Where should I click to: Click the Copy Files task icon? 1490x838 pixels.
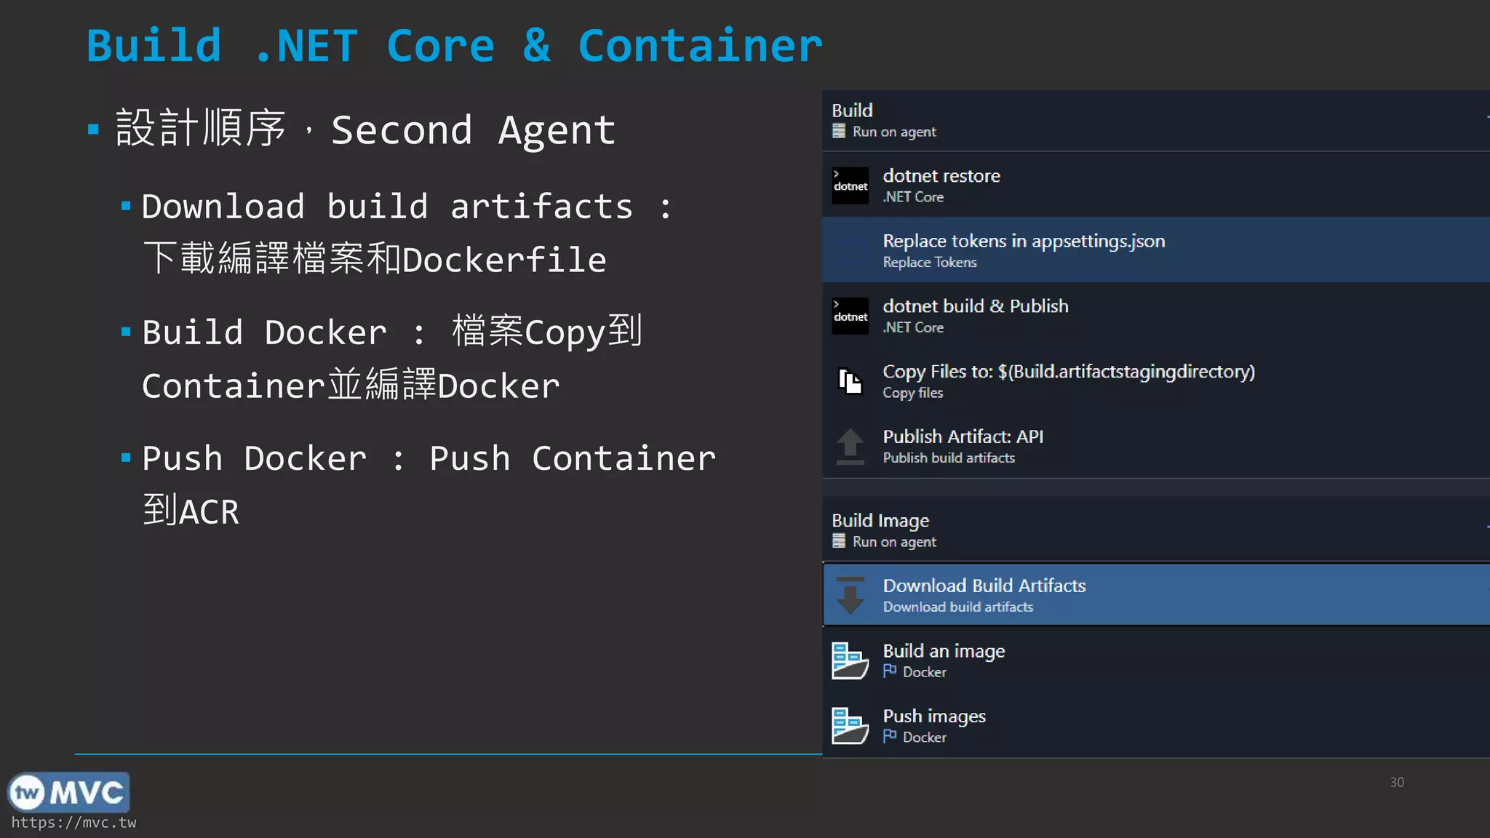click(850, 381)
